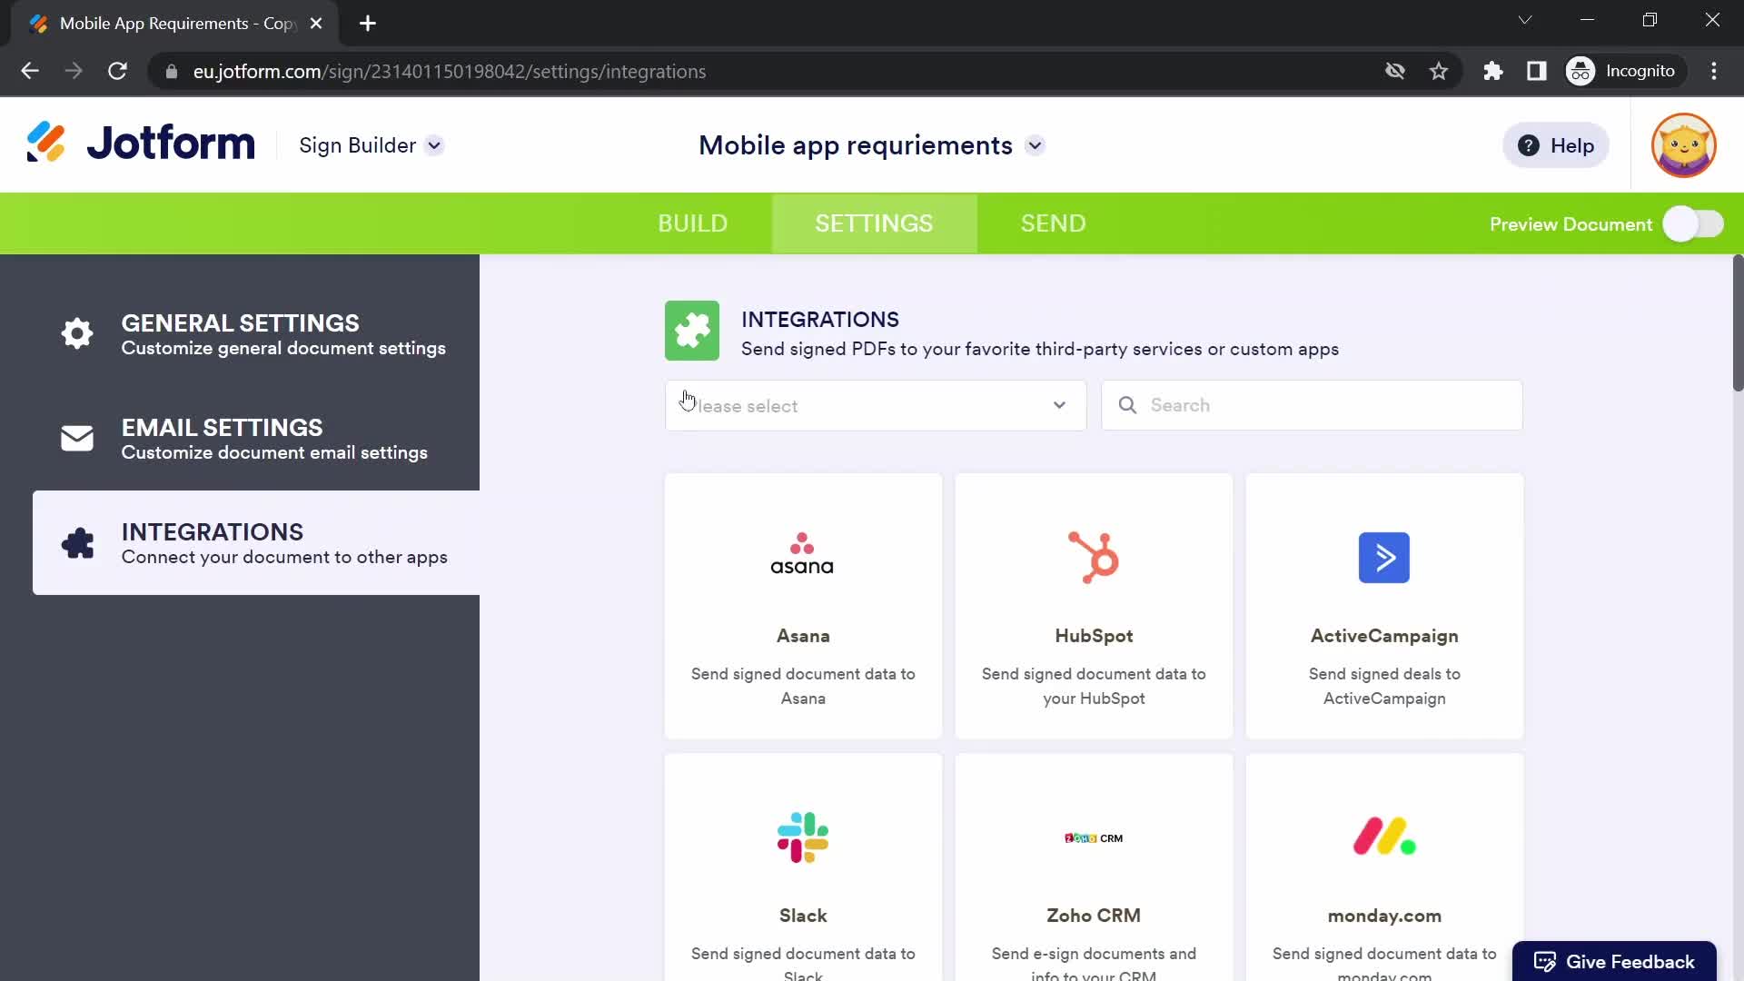Click the Give Feedback button
This screenshot has height=981, width=1744.
click(x=1614, y=961)
